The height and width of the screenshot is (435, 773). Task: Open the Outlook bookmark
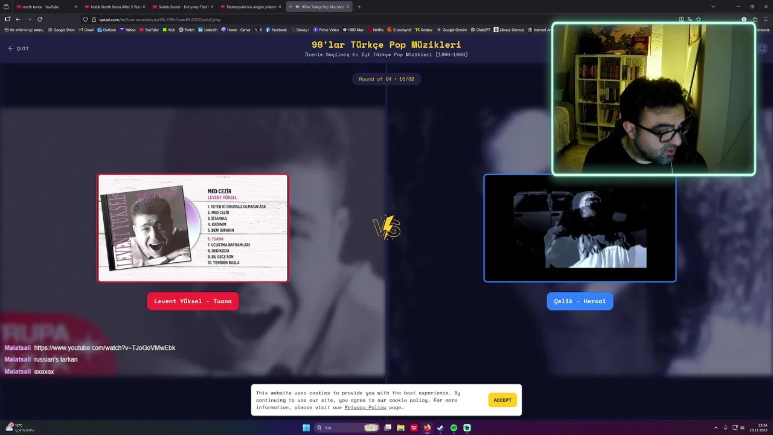coord(106,30)
